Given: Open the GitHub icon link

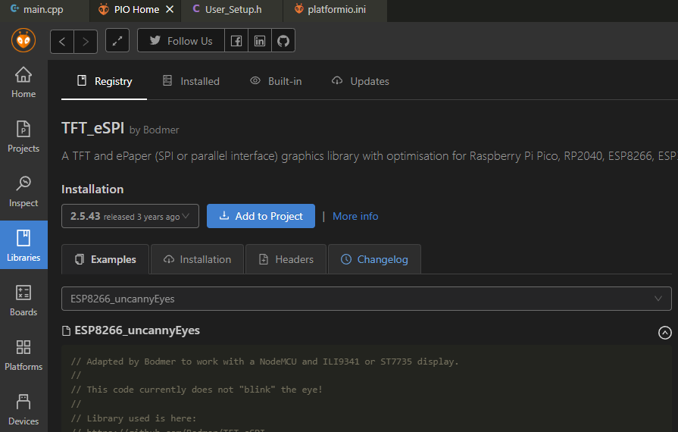Looking at the screenshot, I should coord(283,41).
